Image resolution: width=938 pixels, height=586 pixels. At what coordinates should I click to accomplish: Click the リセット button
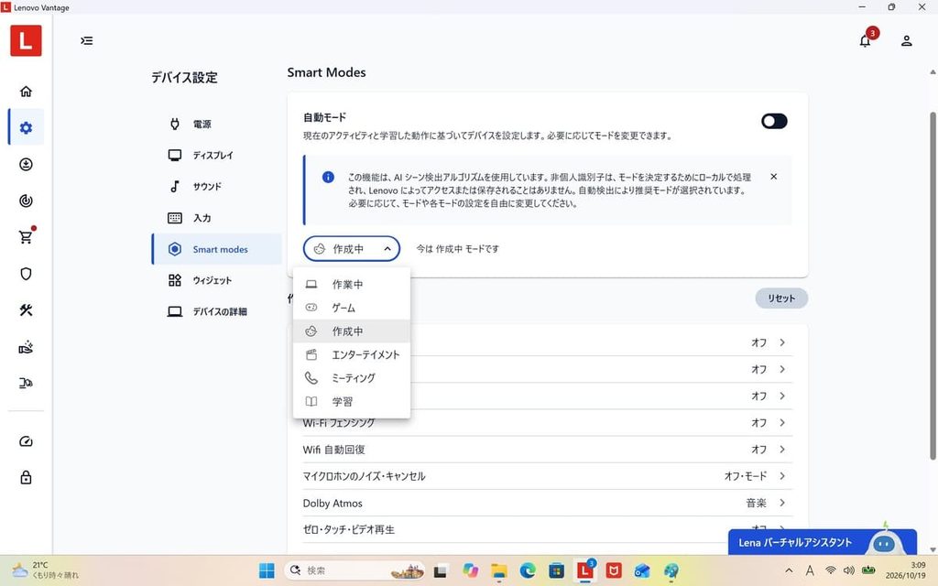[781, 298]
